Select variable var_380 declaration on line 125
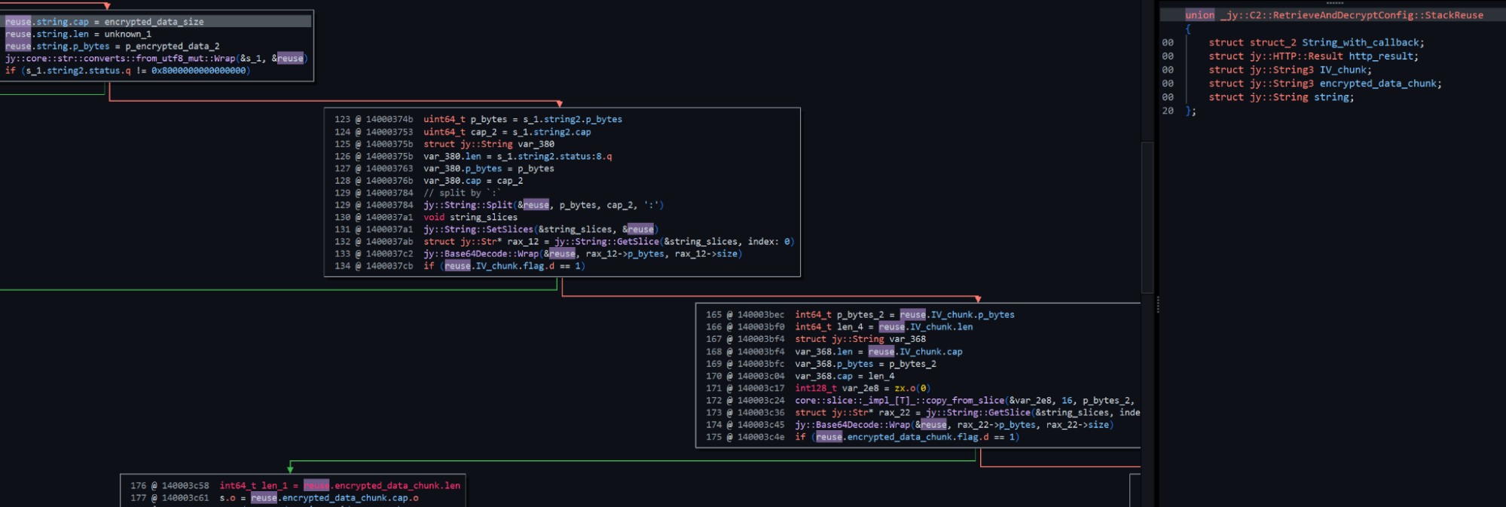The height and width of the screenshot is (507, 1506). pos(536,144)
